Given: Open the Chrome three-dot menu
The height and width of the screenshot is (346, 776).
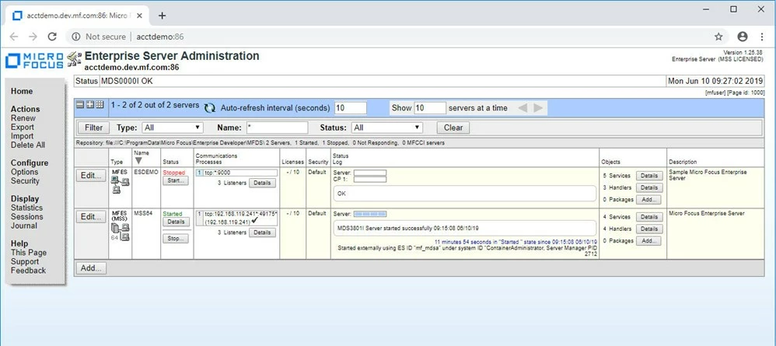Looking at the screenshot, I should (x=762, y=37).
